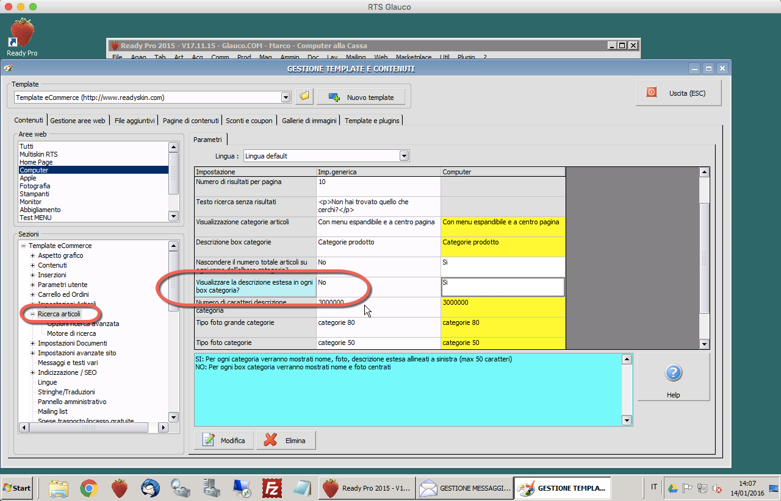Switch to the Template e plugins tab
Screen dimensions: 781x501
coord(372,121)
